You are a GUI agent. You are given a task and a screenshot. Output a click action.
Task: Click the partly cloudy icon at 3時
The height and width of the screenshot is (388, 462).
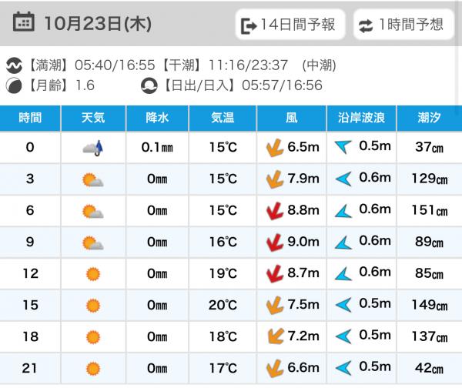93,180
